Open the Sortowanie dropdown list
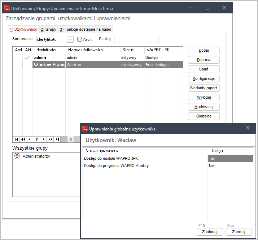Screen dimensions: 258x240 [70, 39]
